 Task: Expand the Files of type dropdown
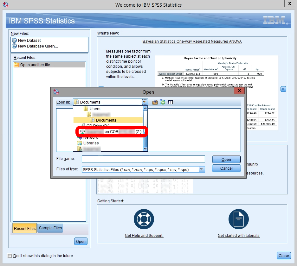point(202,169)
